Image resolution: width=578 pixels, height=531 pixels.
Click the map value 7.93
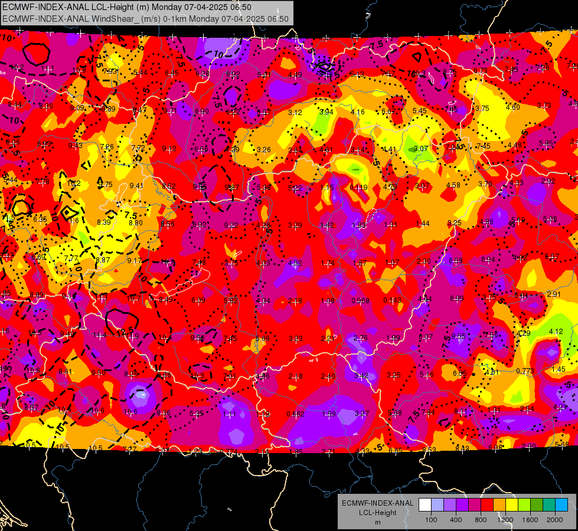[109, 71]
